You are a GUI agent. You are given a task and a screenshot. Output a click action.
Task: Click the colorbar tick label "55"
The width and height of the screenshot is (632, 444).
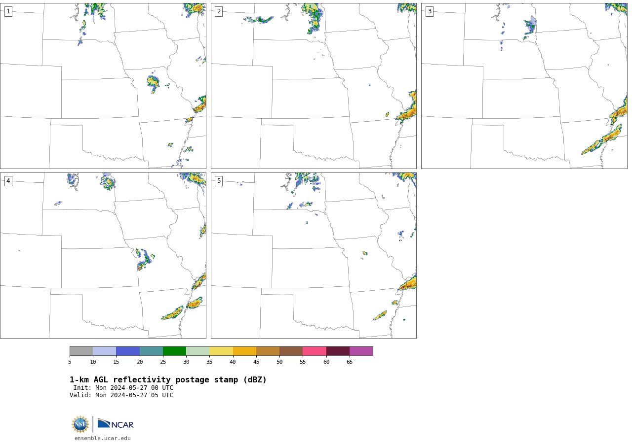303,362
